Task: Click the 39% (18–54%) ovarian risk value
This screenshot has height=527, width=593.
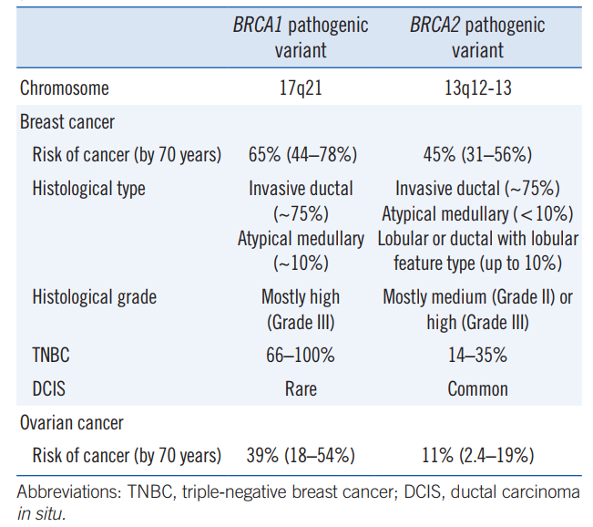Action: tap(301, 455)
